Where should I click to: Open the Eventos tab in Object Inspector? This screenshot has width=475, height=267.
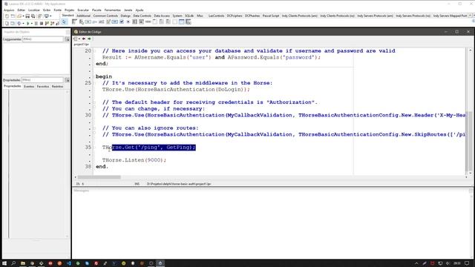29,87
